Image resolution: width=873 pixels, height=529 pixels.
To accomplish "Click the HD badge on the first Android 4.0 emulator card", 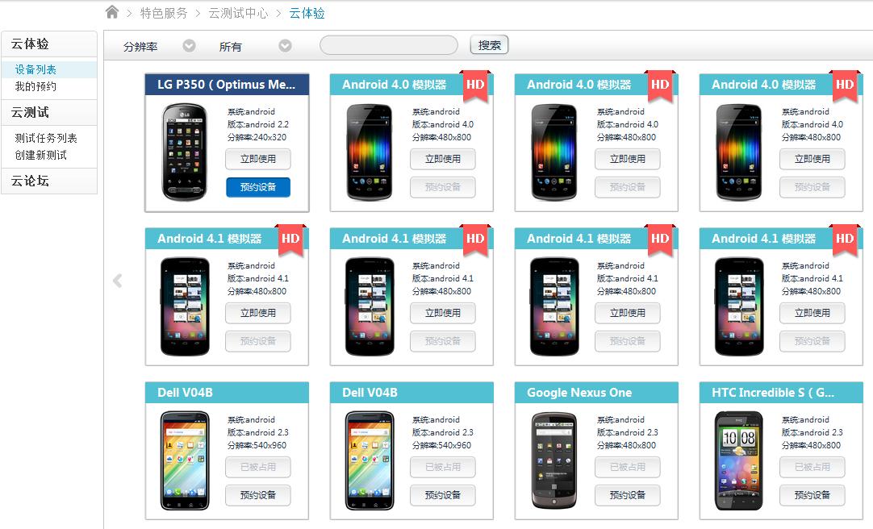I will pyautogui.click(x=475, y=85).
